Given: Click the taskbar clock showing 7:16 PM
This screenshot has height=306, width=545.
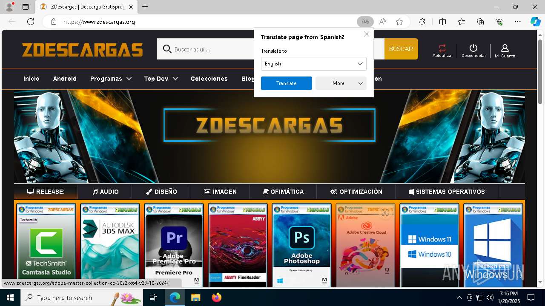Looking at the screenshot, I should coord(509,297).
